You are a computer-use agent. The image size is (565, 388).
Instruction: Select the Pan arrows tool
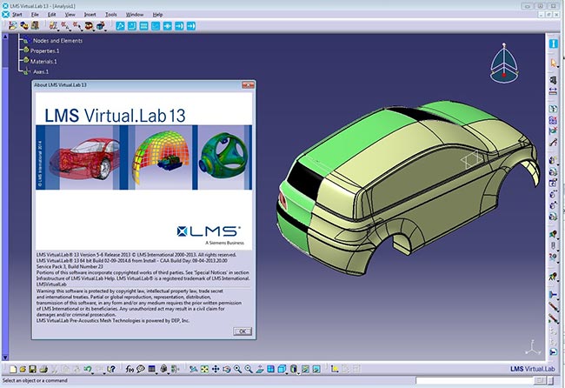pyautogui.click(x=216, y=369)
